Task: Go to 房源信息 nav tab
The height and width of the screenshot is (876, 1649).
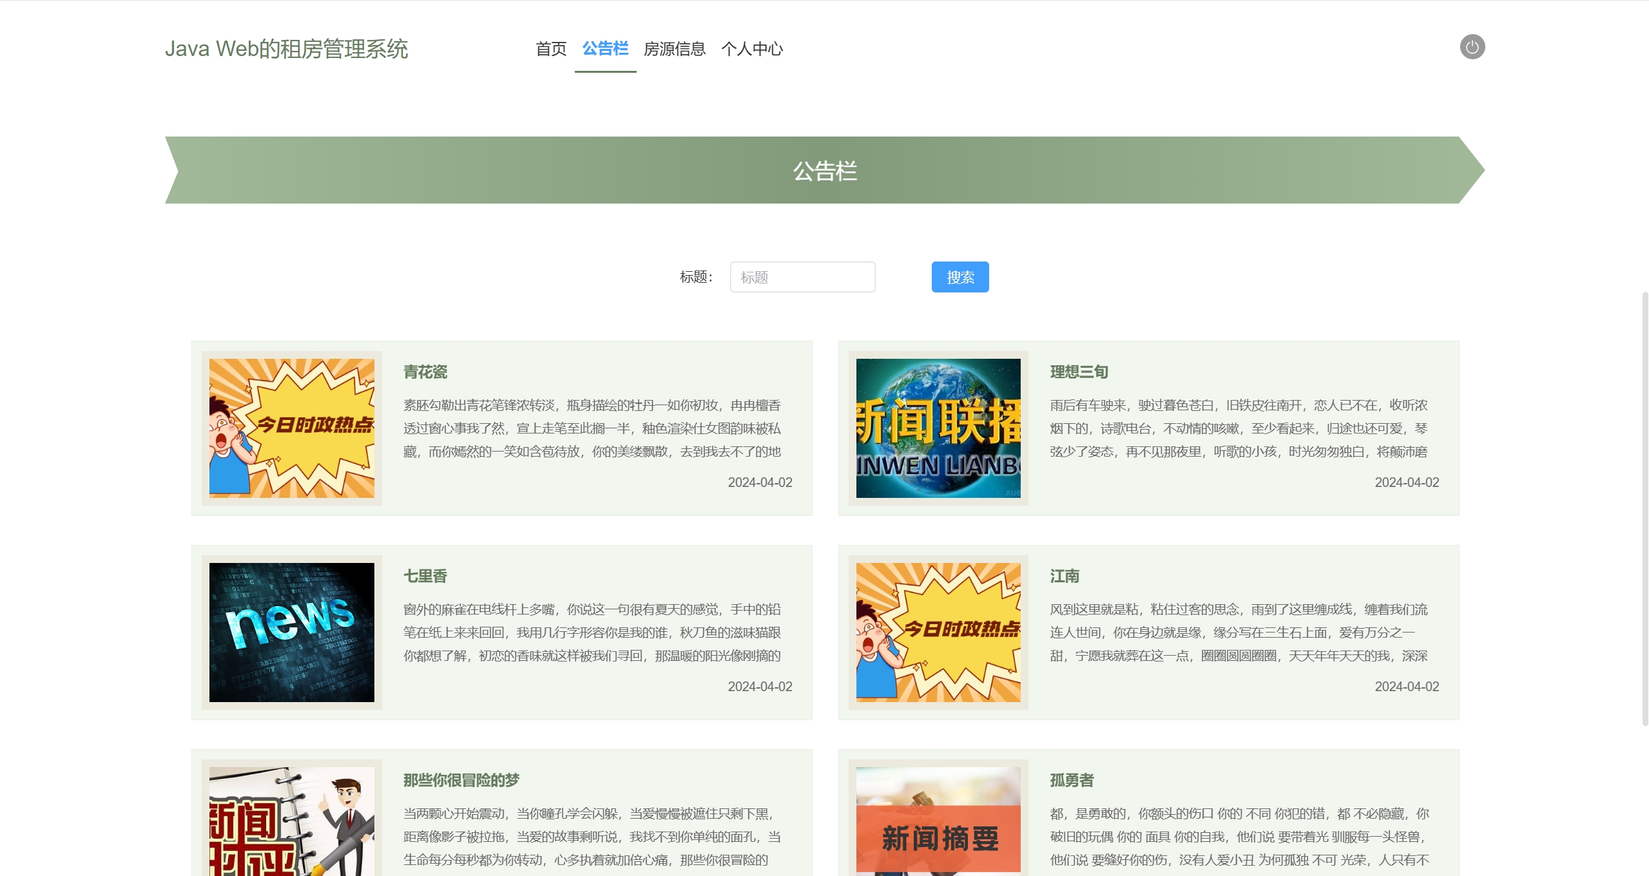Action: (x=675, y=49)
